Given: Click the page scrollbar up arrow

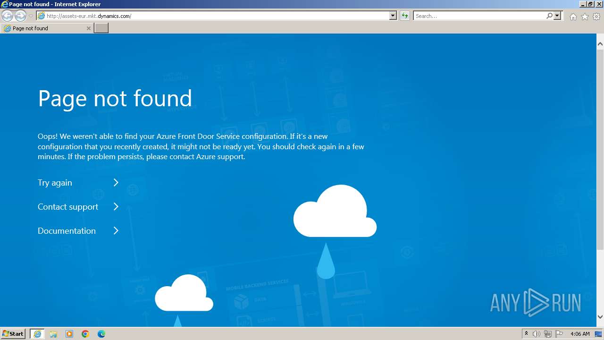Looking at the screenshot, I should 600,44.
